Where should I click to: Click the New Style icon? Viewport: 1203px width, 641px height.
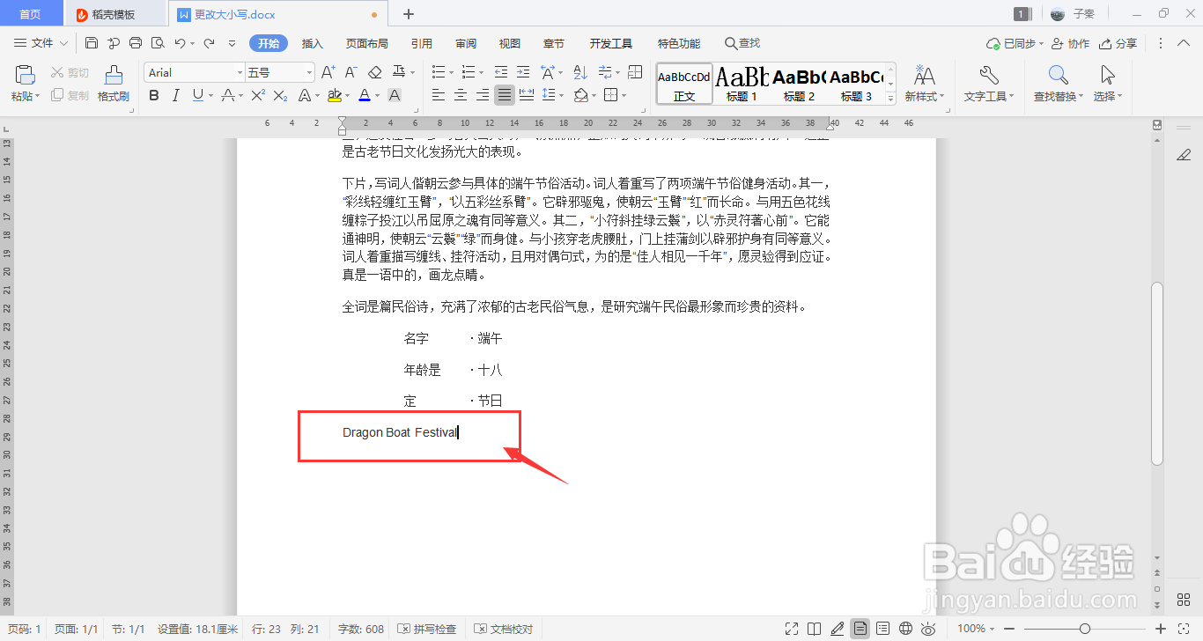pyautogui.click(x=924, y=75)
